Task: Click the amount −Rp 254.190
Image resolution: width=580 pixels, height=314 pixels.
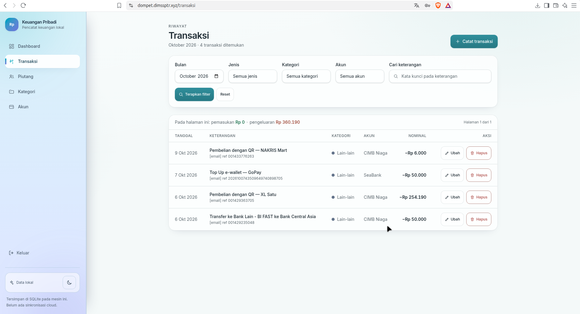Action: (x=413, y=197)
